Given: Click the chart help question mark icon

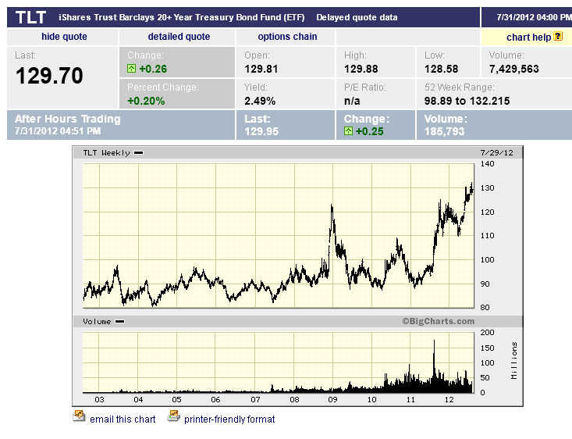Looking at the screenshot, I should 558,36.
